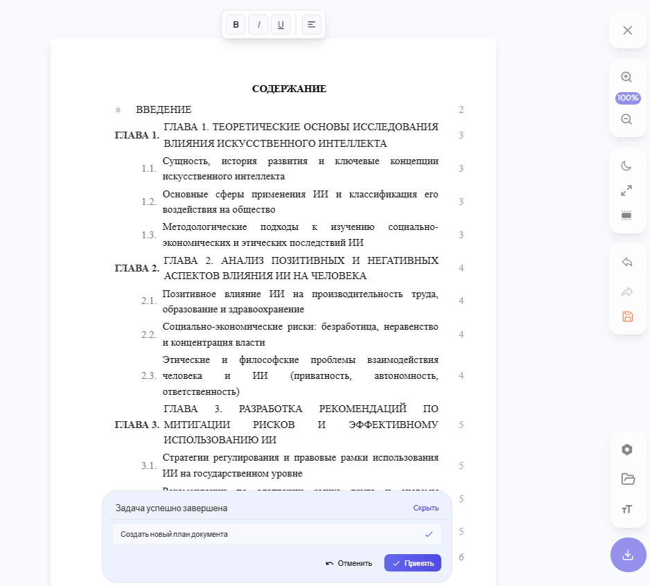
Task: Click the bold 'ГЛАВА 1.' label
Action: point(137,135)
